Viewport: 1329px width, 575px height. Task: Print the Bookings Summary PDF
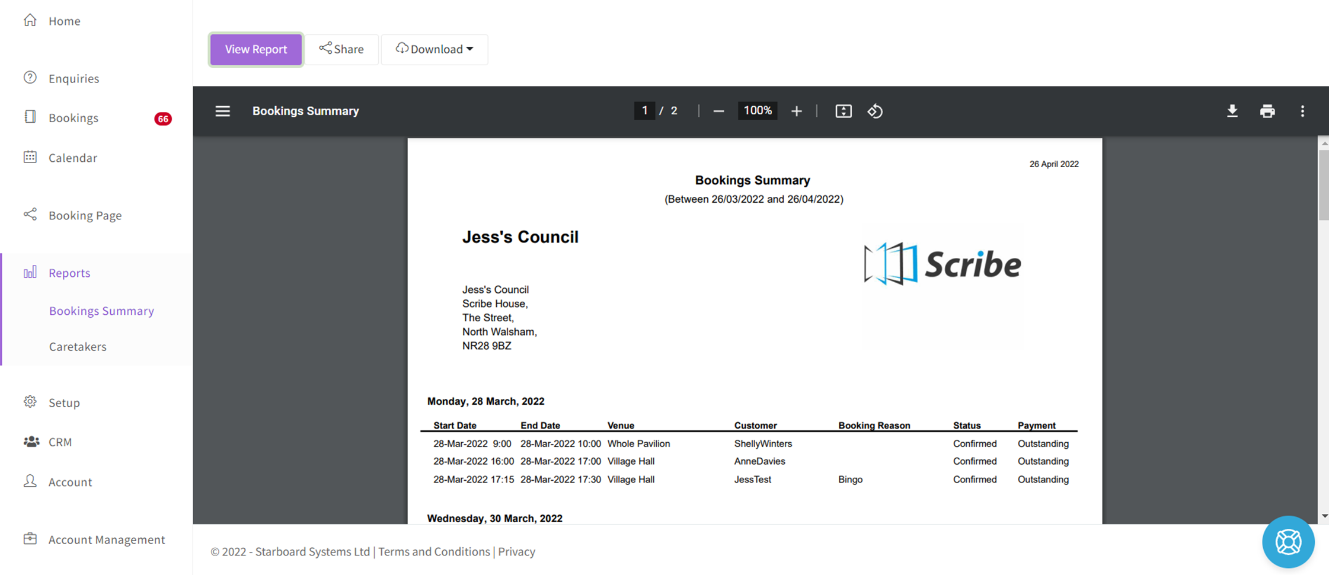coord(1267,111)
